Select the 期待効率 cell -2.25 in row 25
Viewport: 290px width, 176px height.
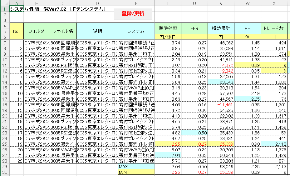click(168, 144)
